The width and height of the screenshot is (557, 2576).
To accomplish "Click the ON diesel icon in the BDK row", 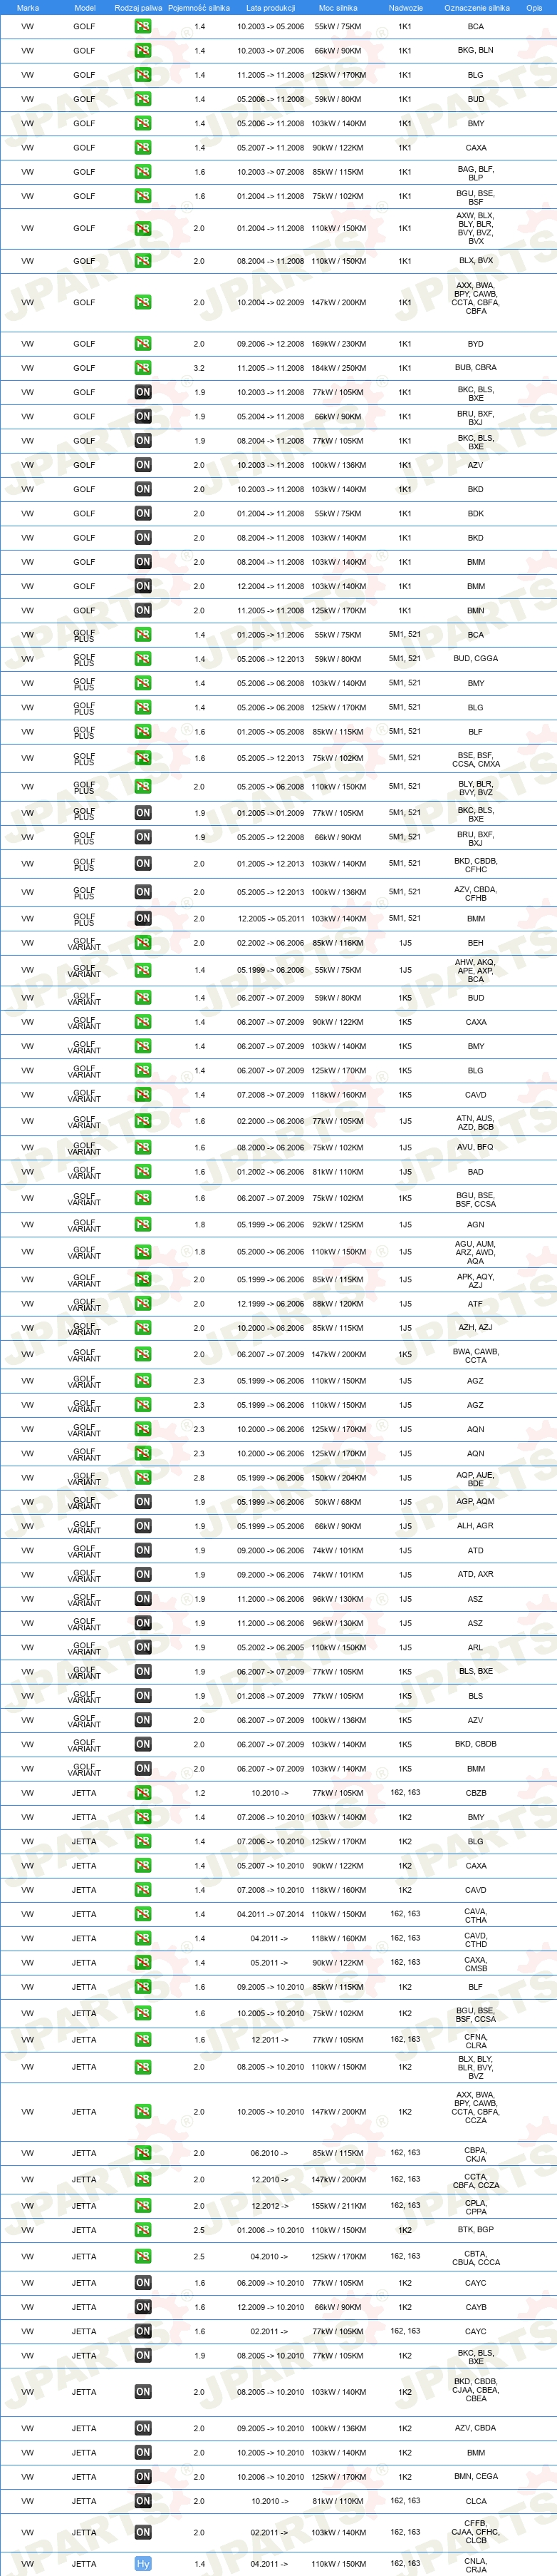I will point(142,514).
